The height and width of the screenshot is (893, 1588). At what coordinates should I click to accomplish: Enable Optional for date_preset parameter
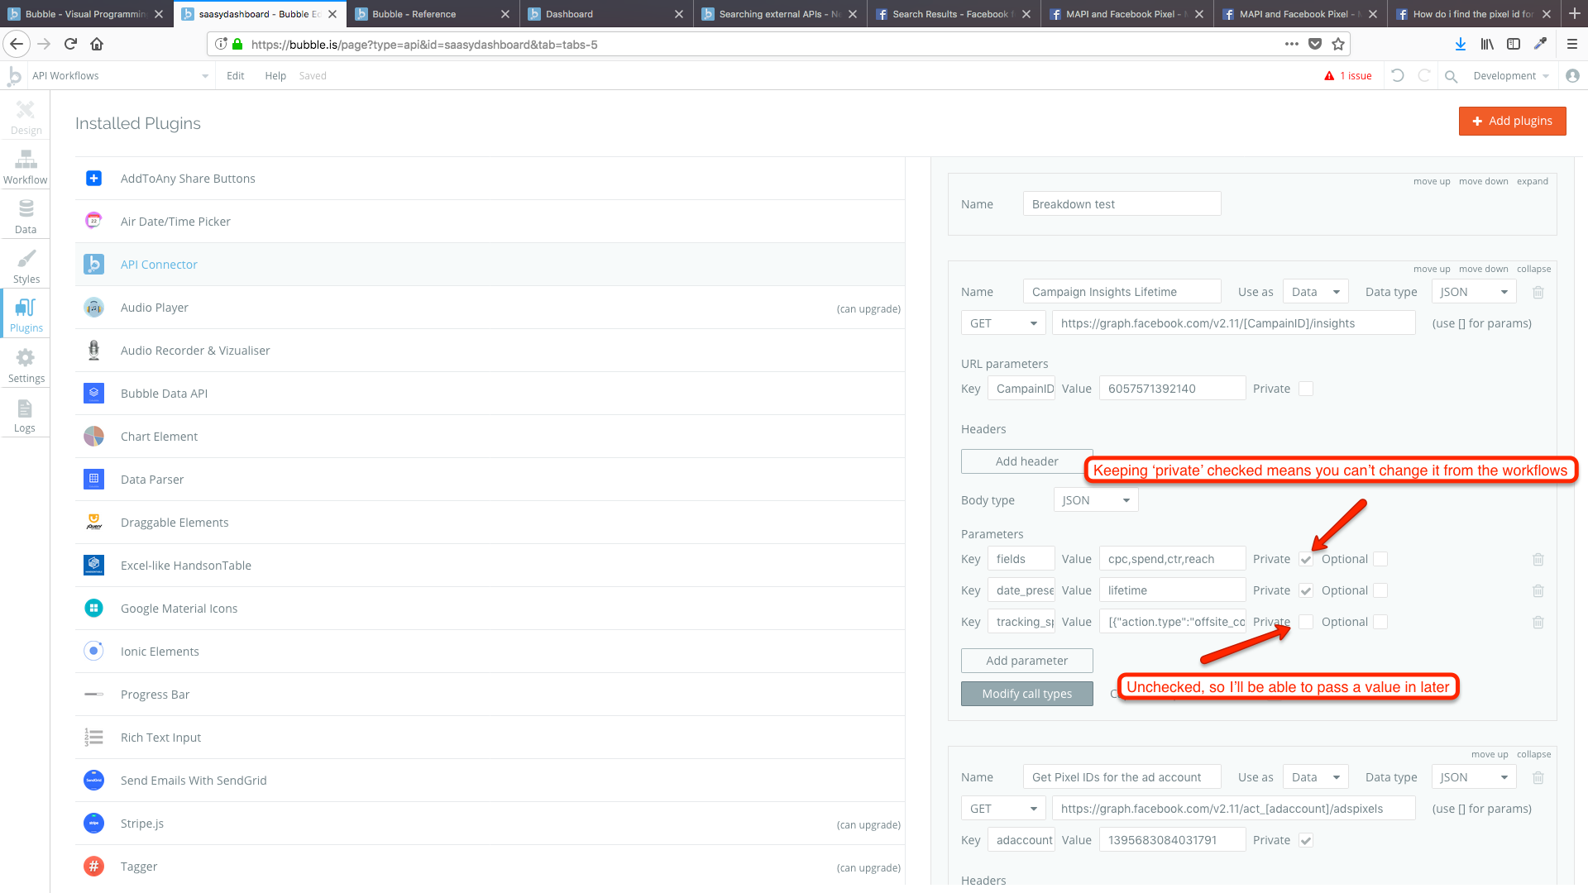1380,591
